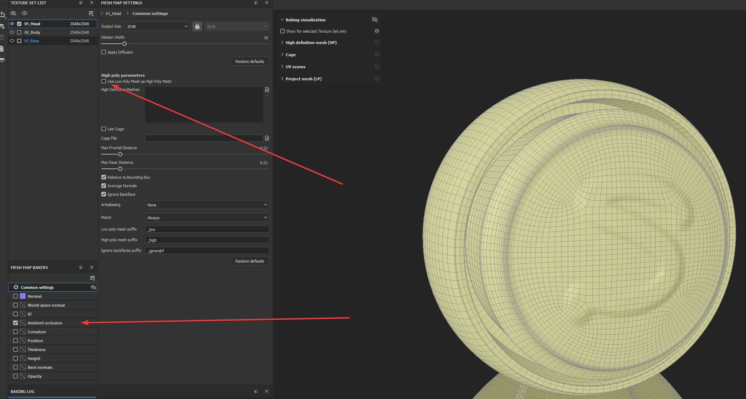Viewport: 746px width, 399px height.
Task: Toggle baking visualization hidden-eye icon
Action: pos(374,20)
